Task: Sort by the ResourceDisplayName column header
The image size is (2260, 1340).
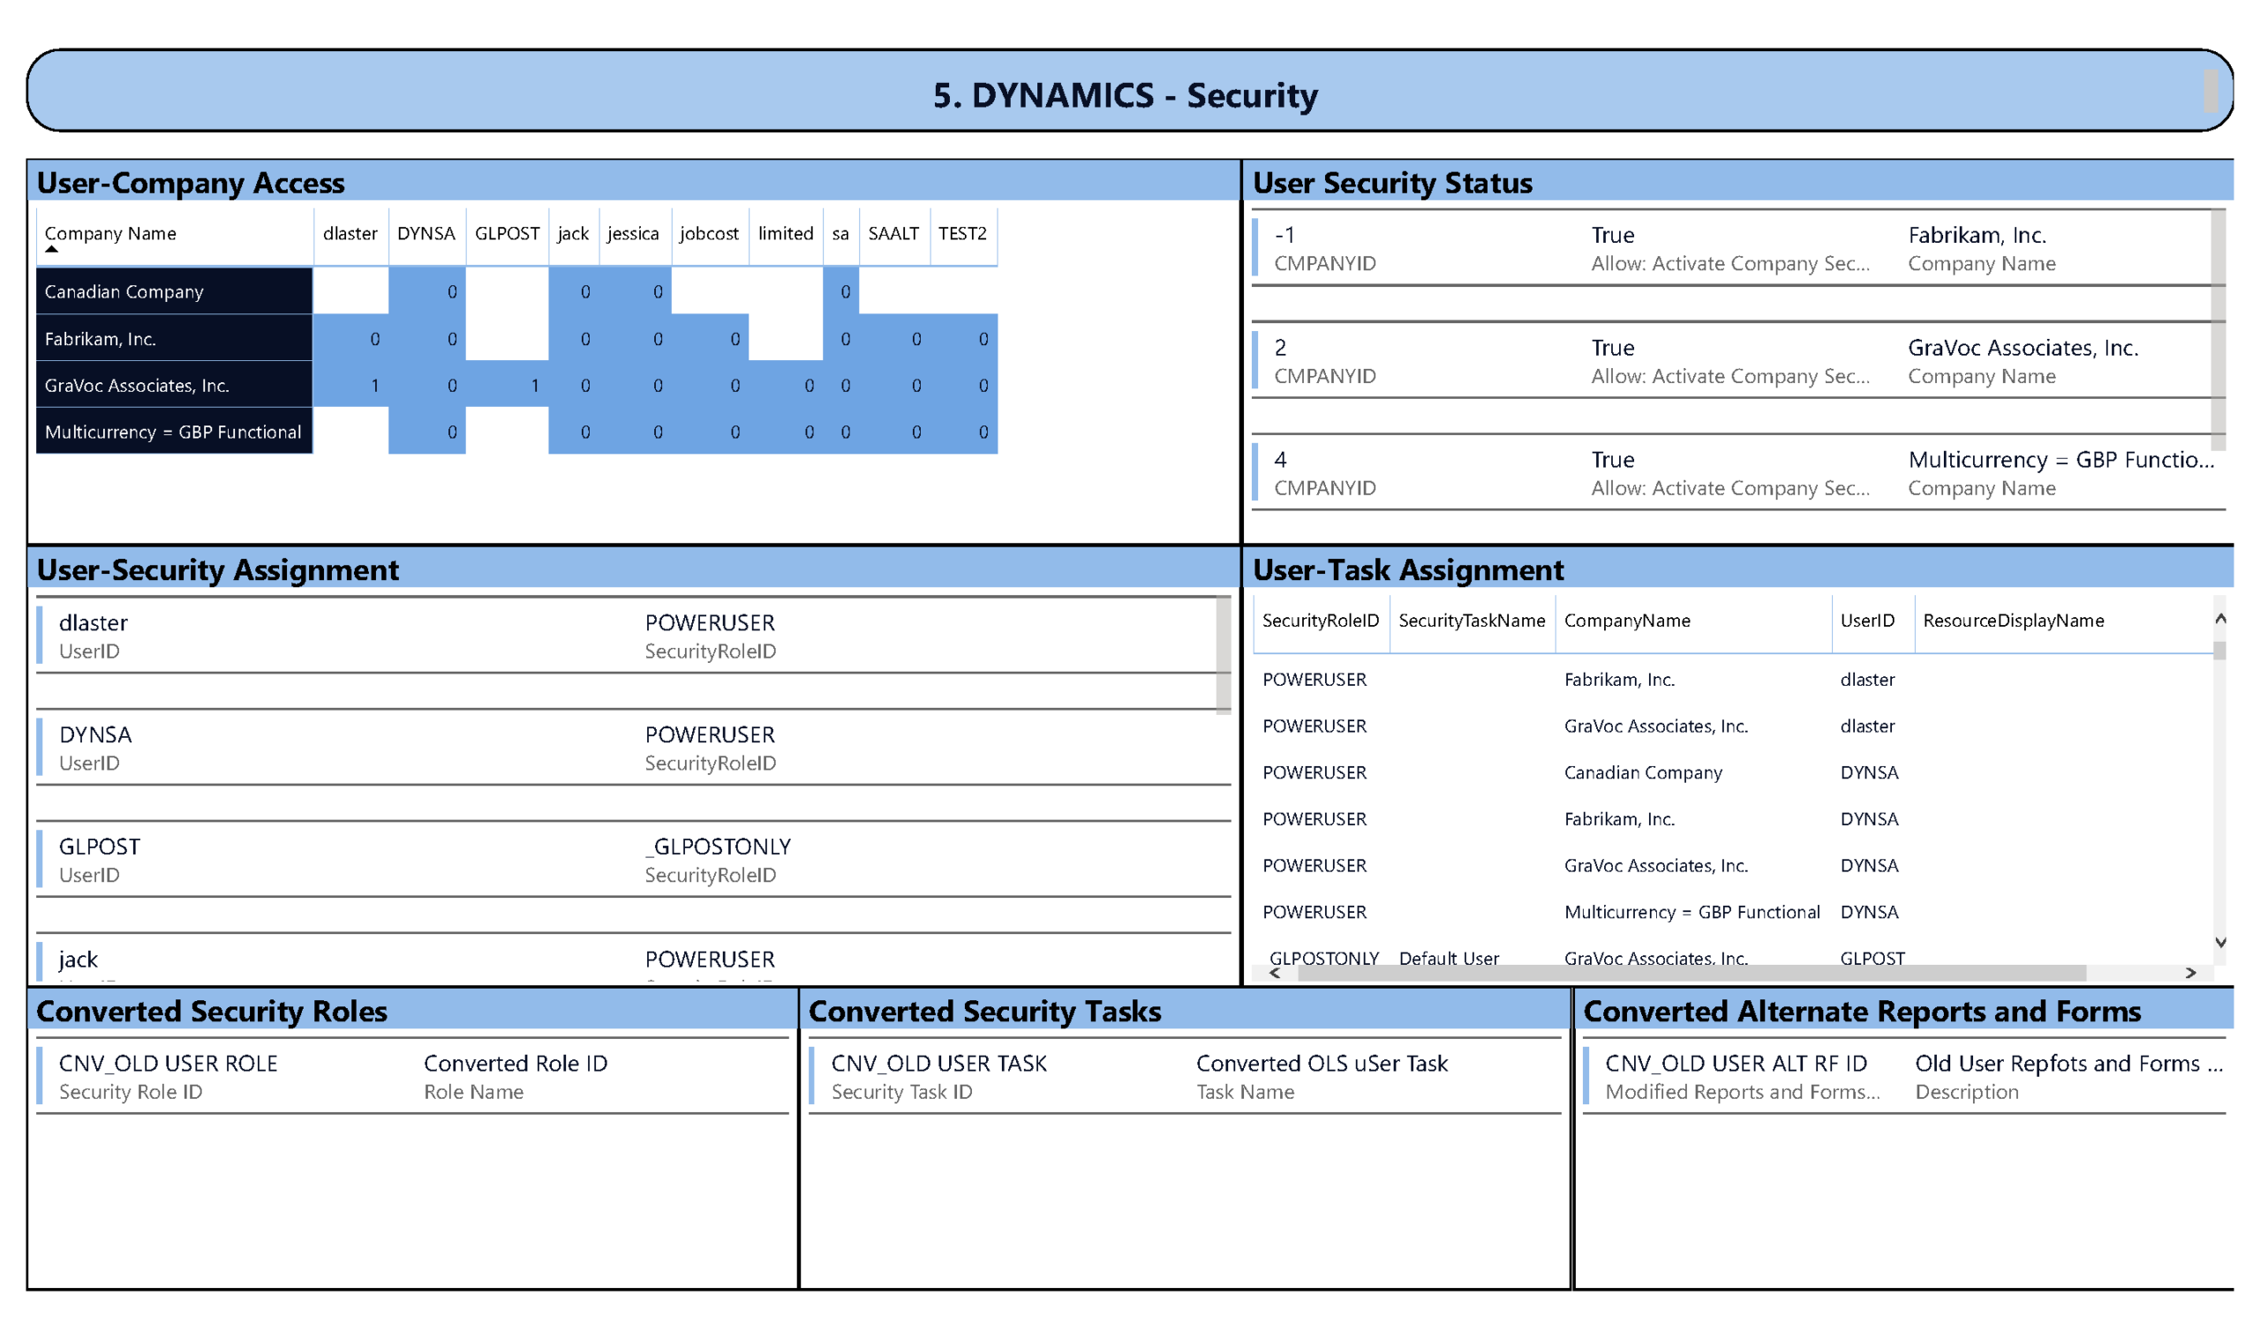Action: [2013, 621]
